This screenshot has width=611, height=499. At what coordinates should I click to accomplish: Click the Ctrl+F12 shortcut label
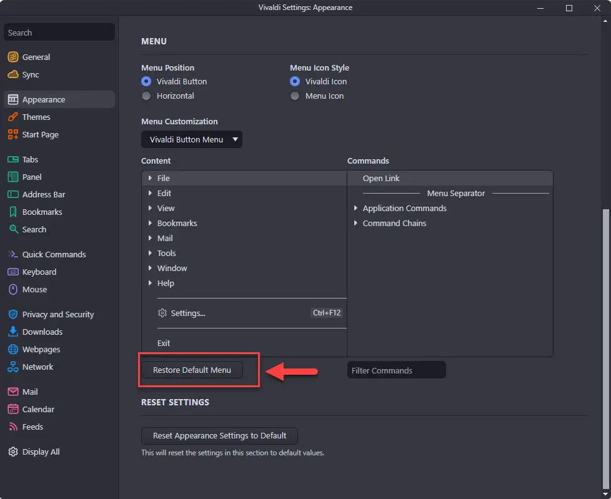tap(327, 313)
